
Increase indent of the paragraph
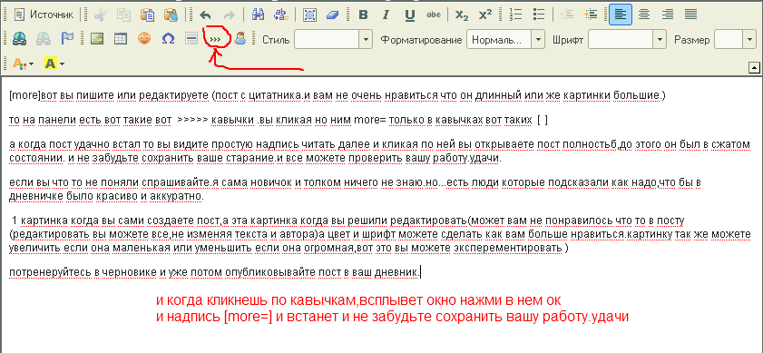click(591, 15)
